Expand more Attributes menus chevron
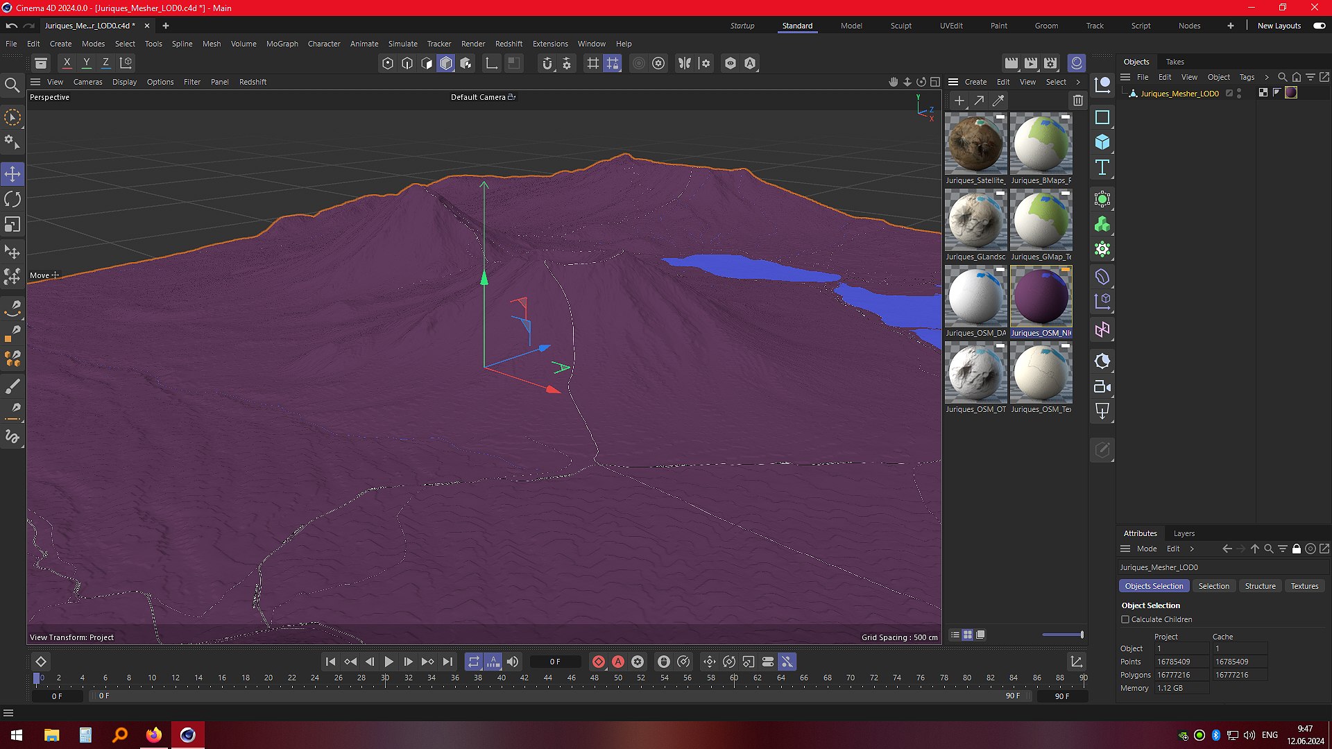Screen dimensions: 1332x749 tap(1192, 549)
